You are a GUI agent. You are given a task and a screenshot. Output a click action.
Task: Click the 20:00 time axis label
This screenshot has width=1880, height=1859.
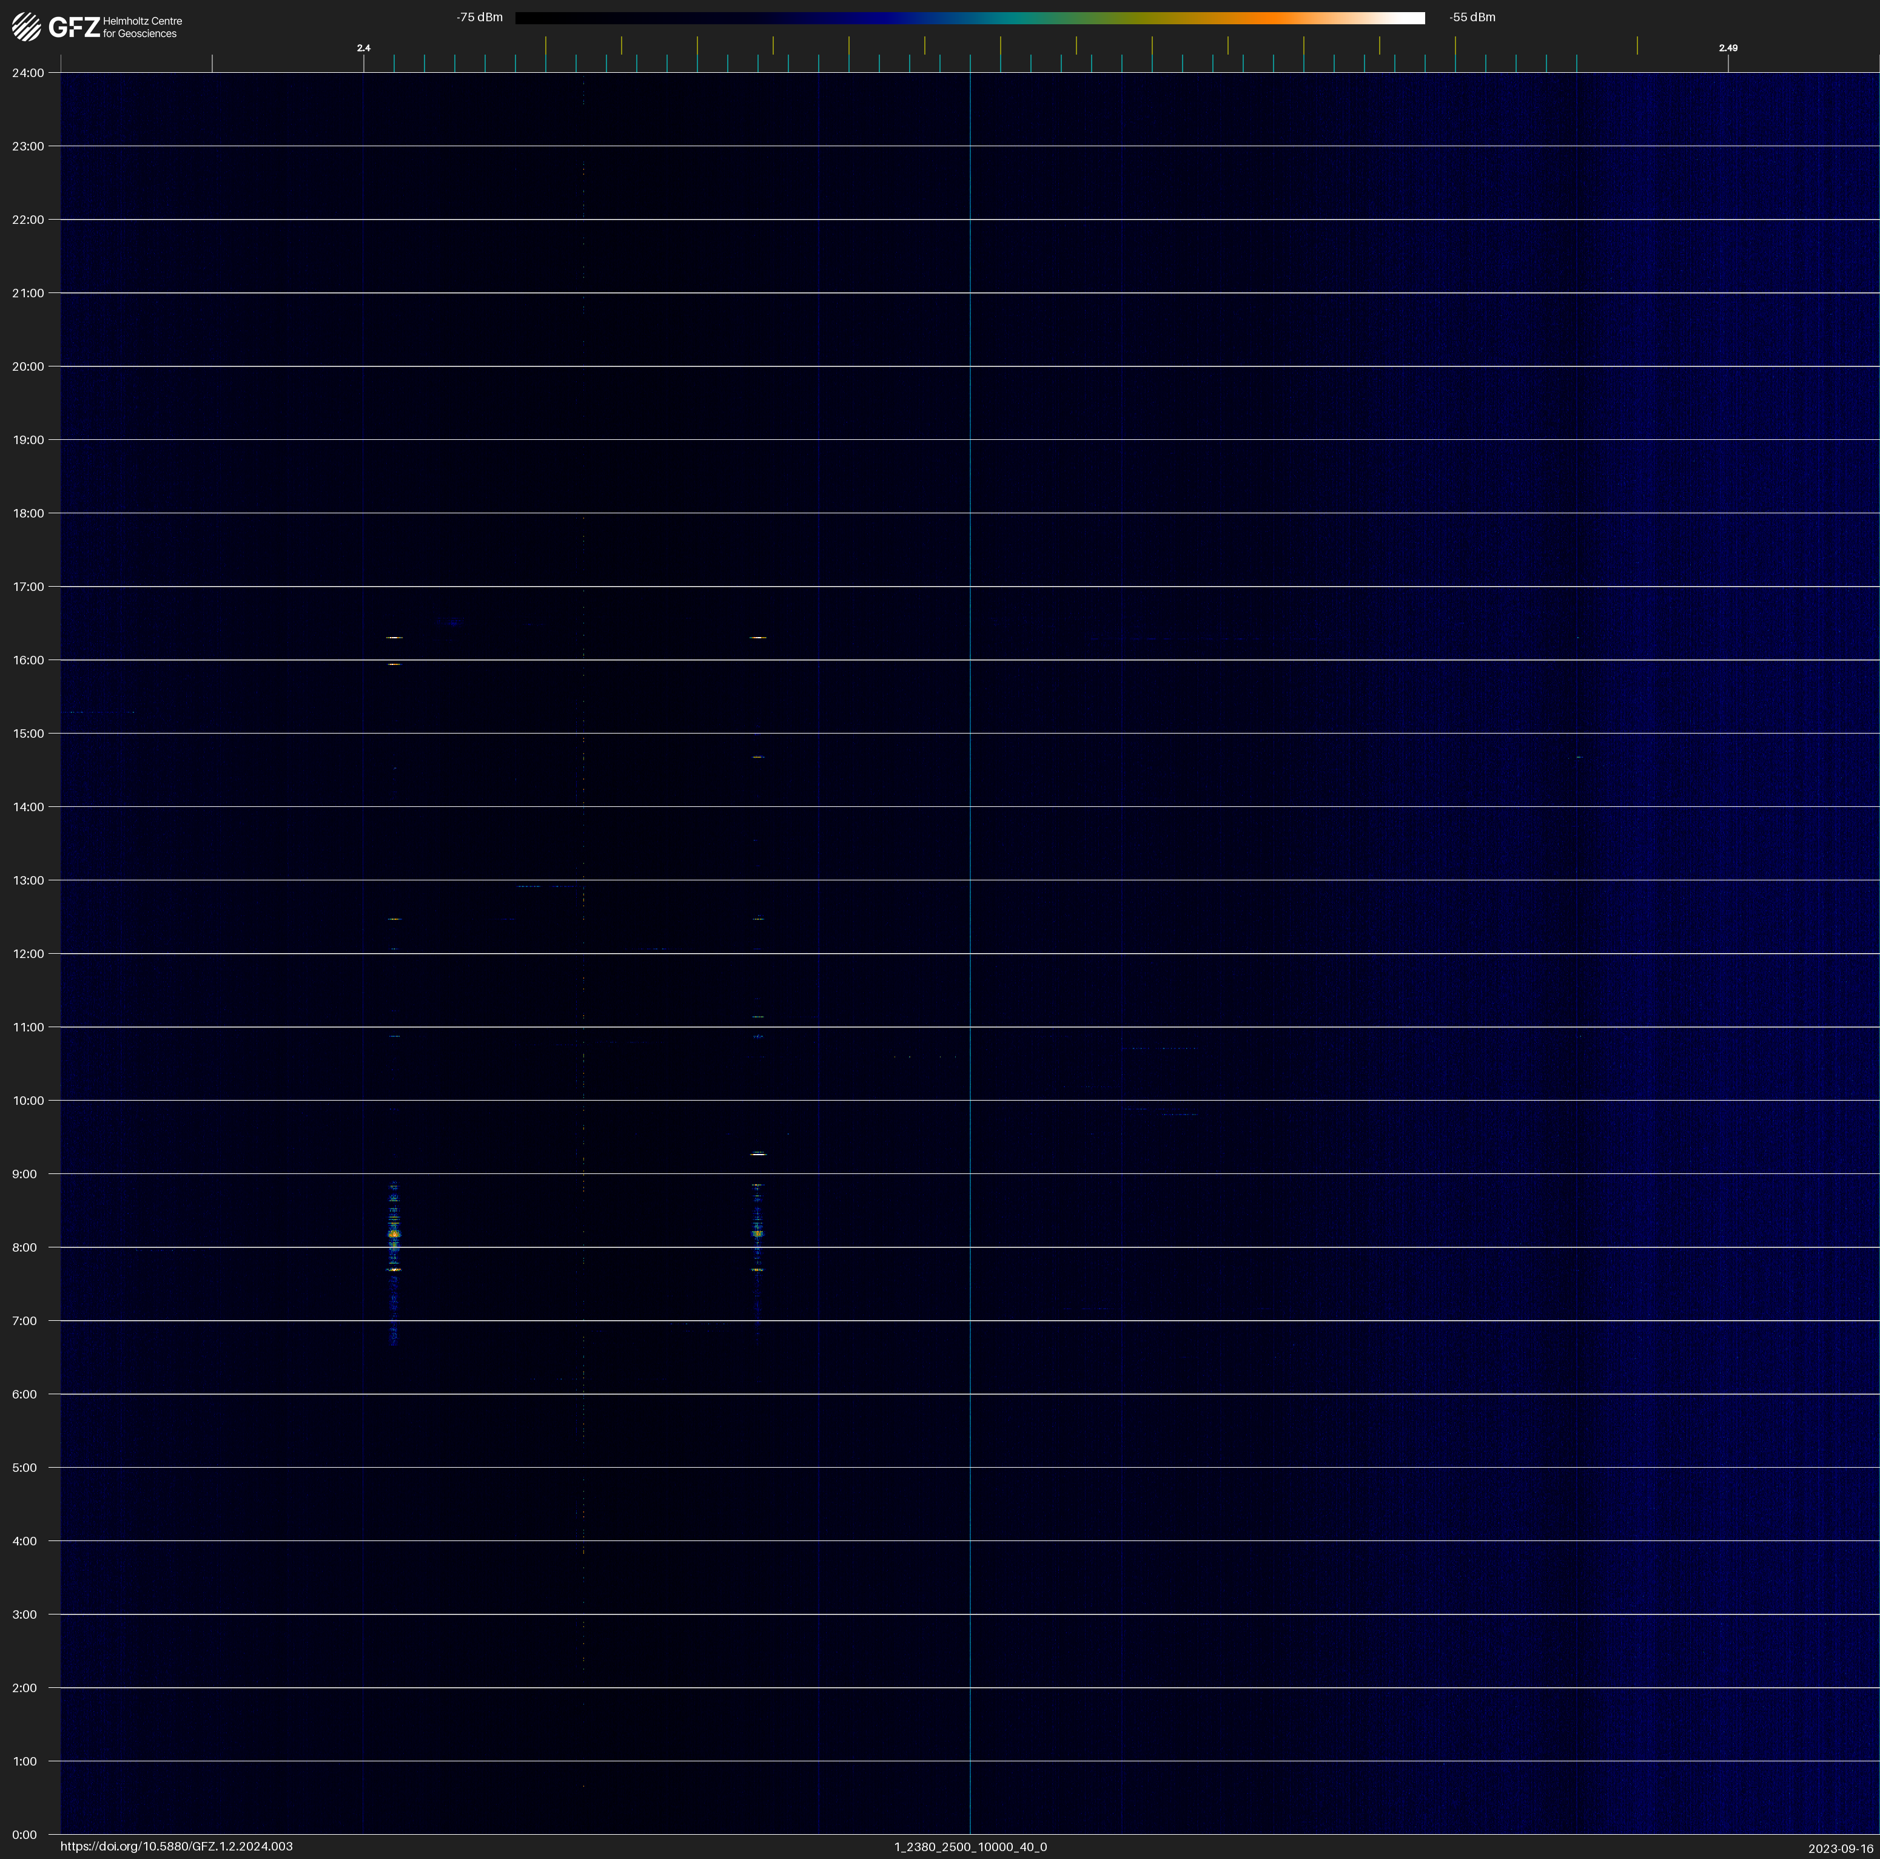click(29, 367)
